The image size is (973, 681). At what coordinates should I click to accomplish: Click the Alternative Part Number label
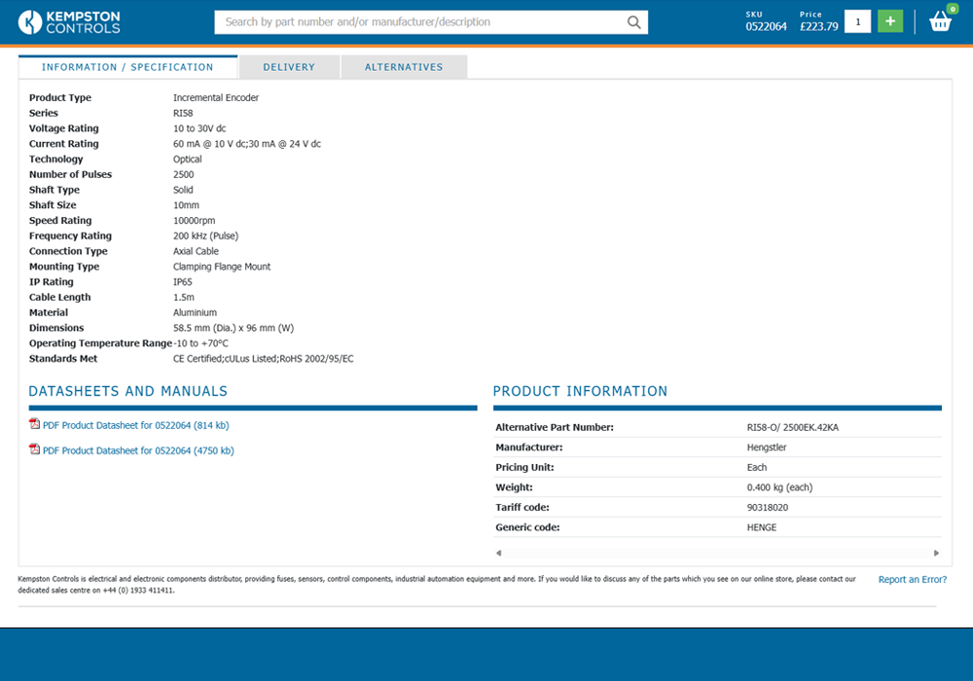click(x=555, y=427)
